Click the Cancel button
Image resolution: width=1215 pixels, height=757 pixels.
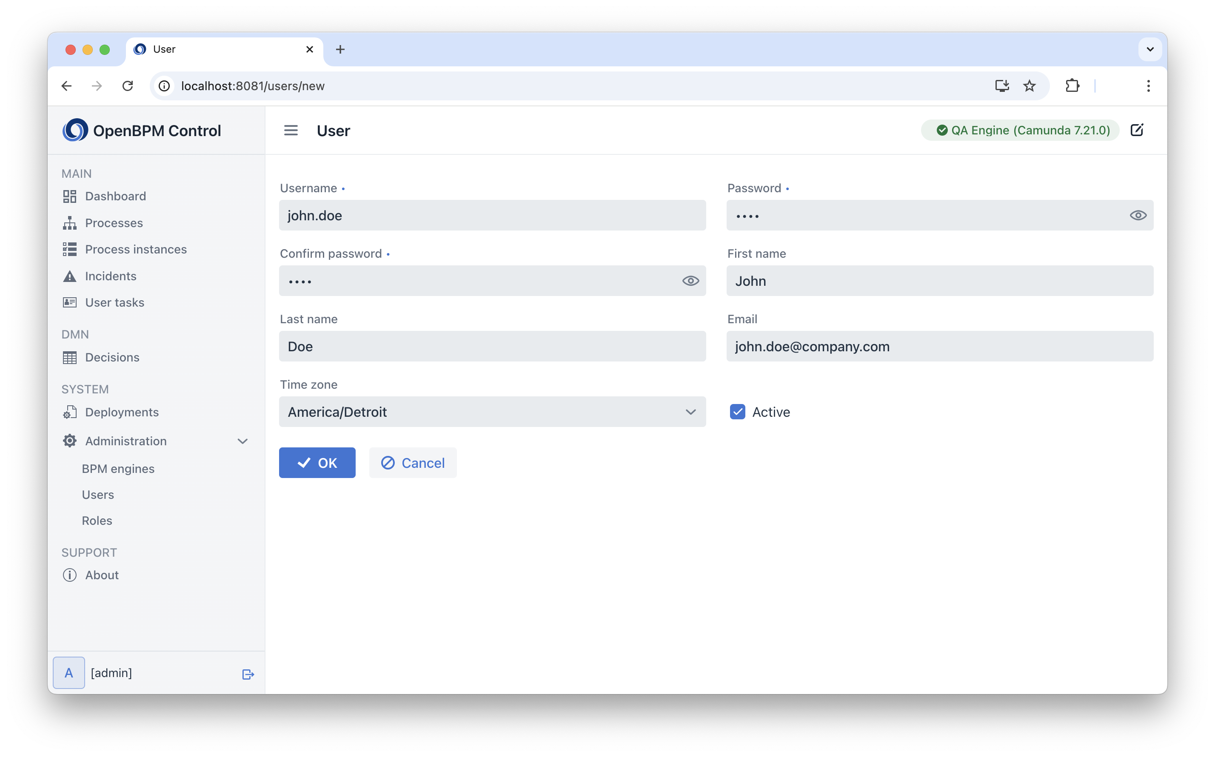tap(413, 463)
